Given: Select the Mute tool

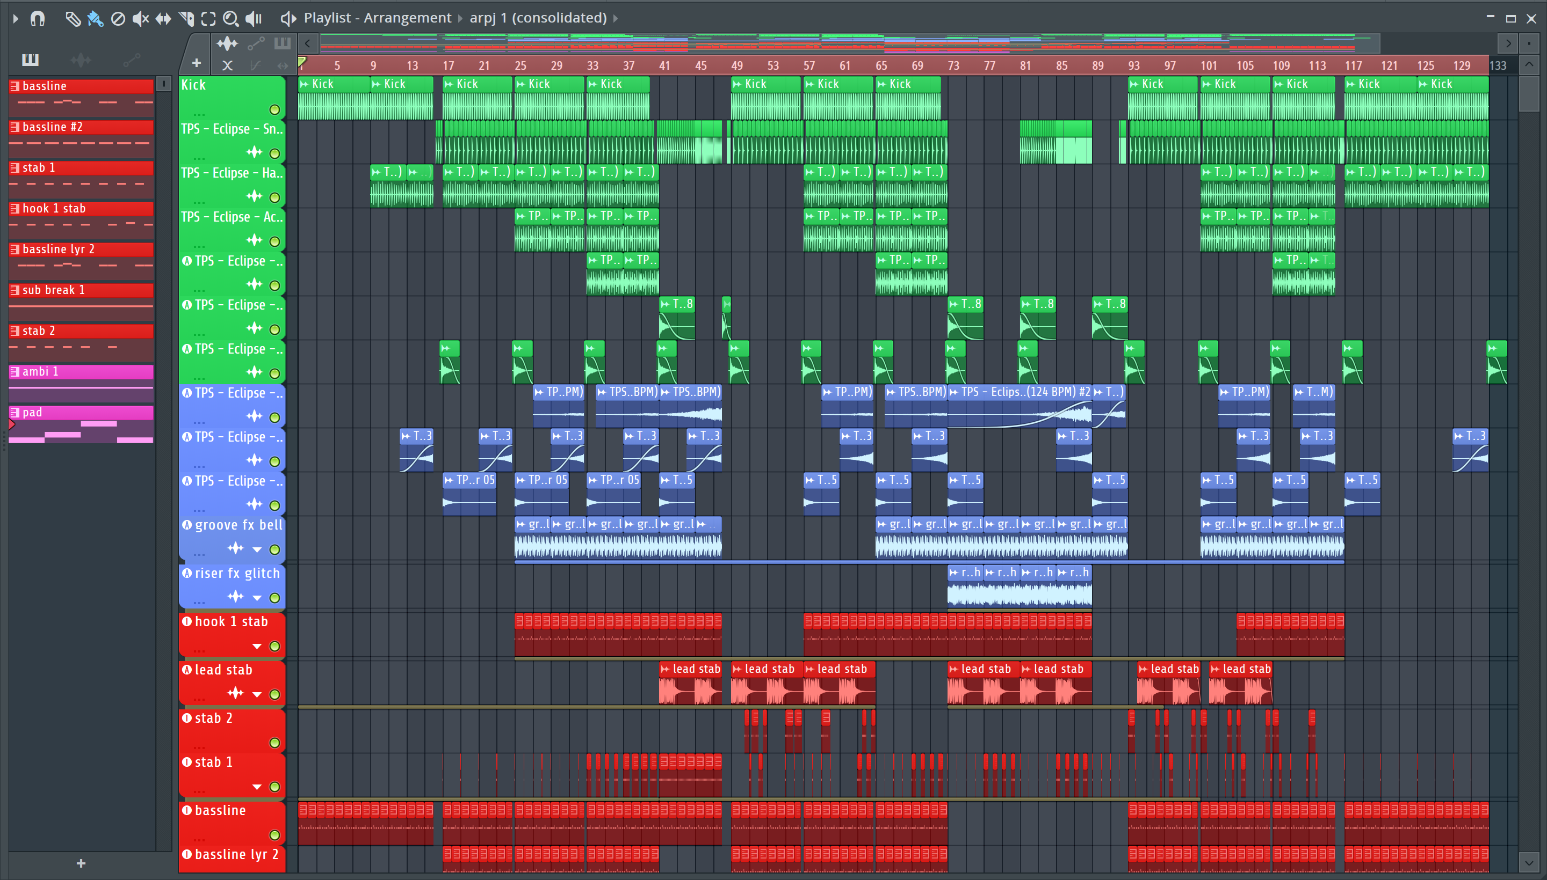Looking at the screenshot, I should [140, 19].
